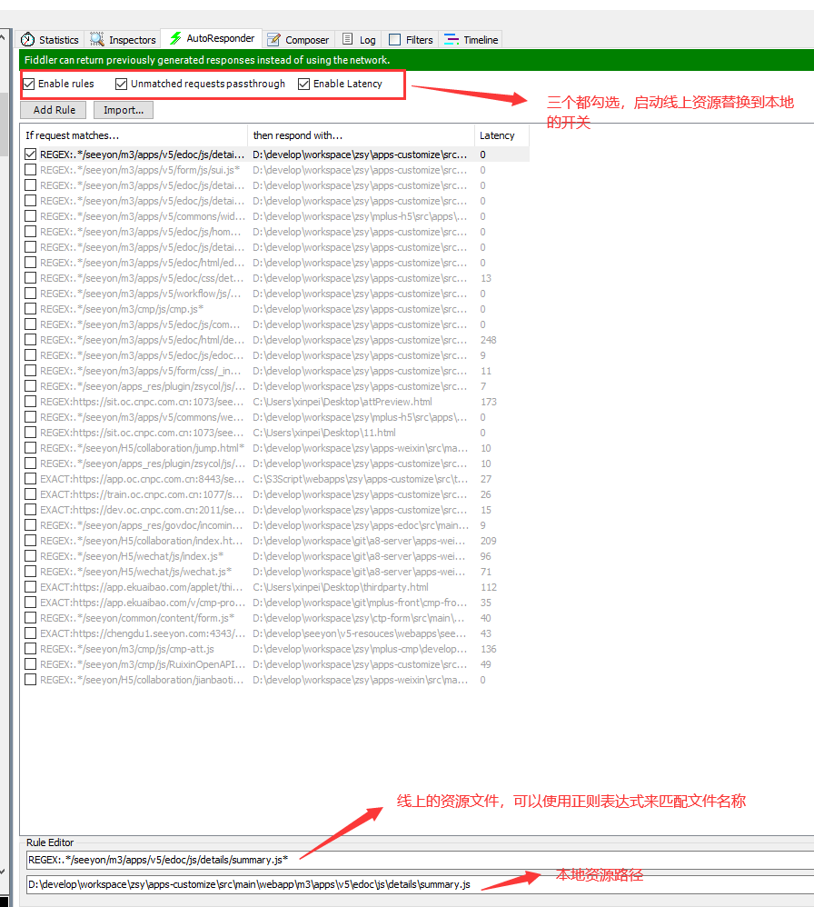This screenshot has width=814, height=907.
Task: Enable the edoc/js/hom... rule checkbox
Action: (x=31, y=232)
